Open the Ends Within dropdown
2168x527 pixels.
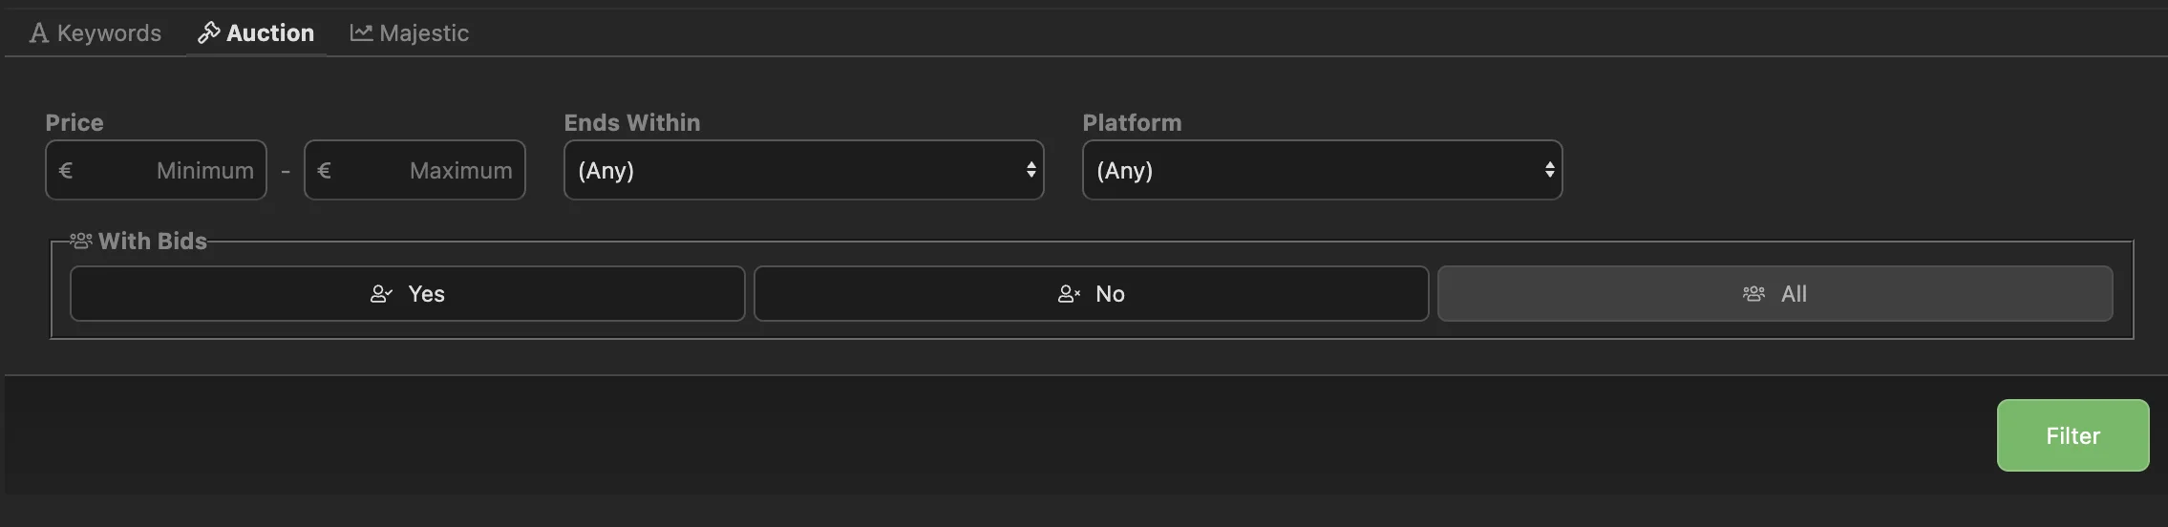(x=803, y=170)
